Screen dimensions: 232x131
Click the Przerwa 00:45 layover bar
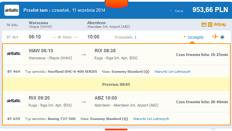tap(116, 84)
